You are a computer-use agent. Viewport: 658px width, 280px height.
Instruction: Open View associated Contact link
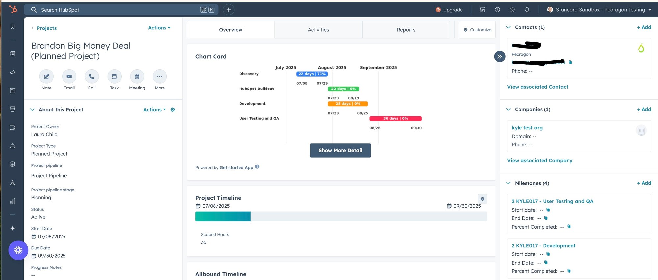click(538, 87)
